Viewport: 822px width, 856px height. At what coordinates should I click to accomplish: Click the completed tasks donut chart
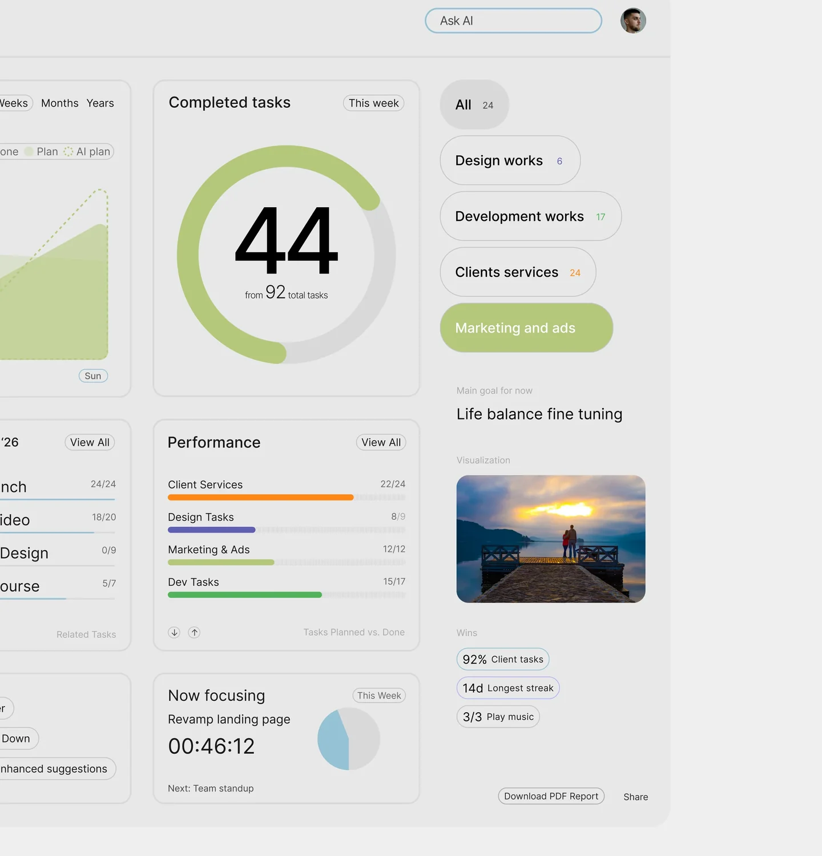[287, 255]
